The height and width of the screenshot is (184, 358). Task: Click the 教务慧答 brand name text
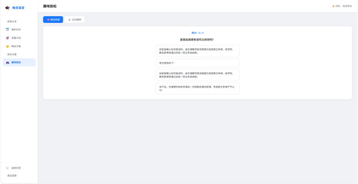click(x=18, y=8)
